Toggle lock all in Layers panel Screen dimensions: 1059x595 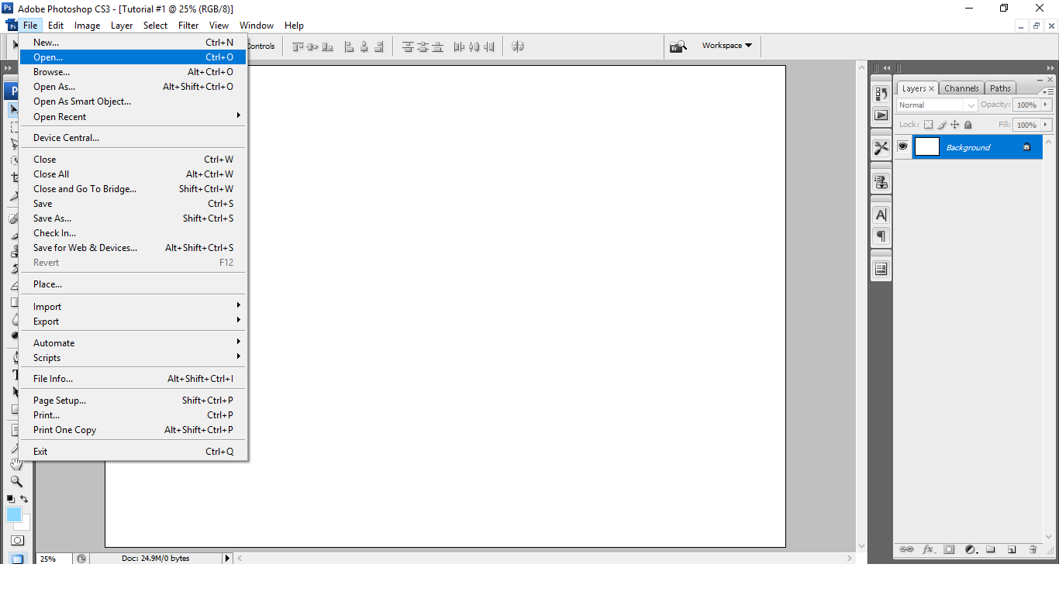968,125
